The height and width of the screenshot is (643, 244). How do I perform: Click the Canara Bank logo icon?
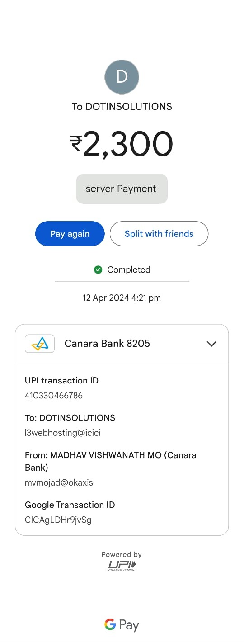[x=40, y=344]
